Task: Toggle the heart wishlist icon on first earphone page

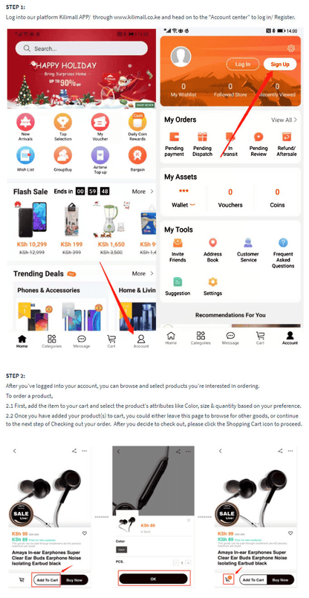Action: [85, 533]
